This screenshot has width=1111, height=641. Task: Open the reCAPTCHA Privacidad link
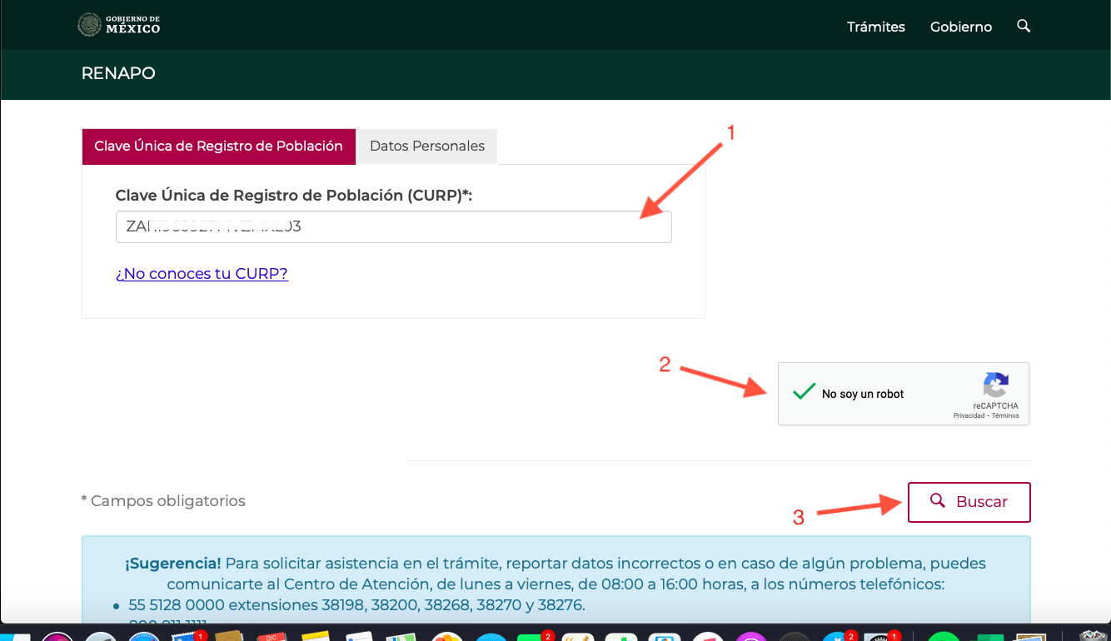(969, 415)
